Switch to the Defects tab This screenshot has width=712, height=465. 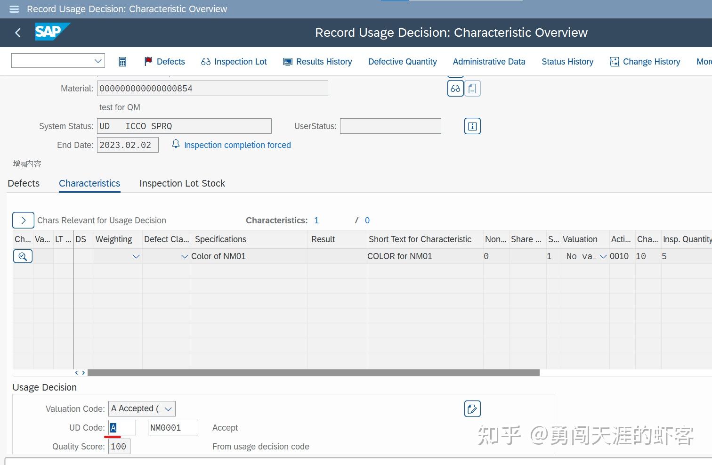click(24, 183)
